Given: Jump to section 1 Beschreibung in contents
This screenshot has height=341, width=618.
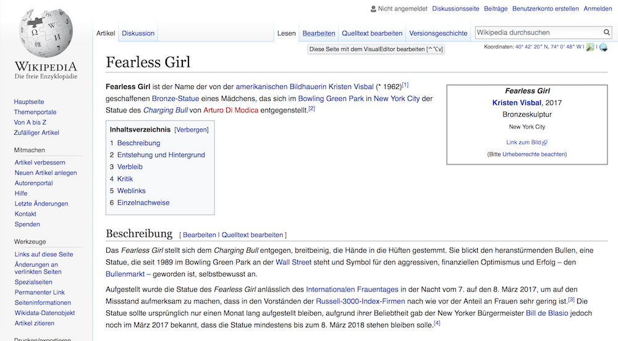Looking at the screenshot, I should click(x=138, y=143).
